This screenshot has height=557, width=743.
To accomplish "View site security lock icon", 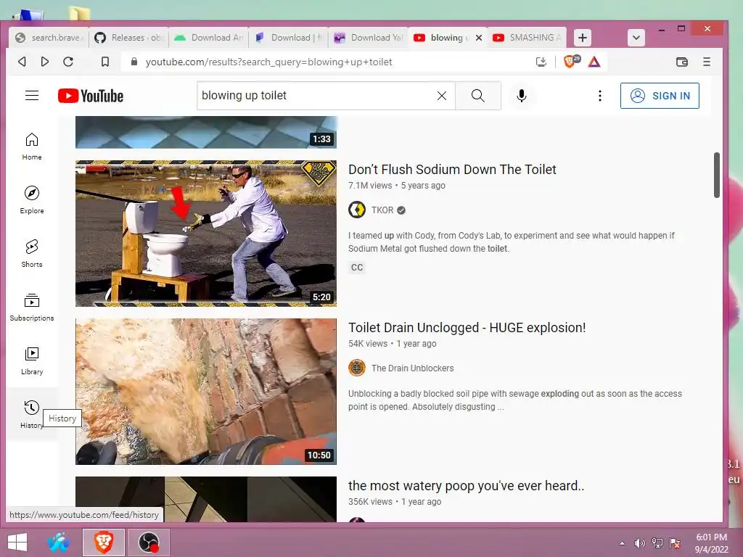I will pyautogui.click(x=134, y=62).
